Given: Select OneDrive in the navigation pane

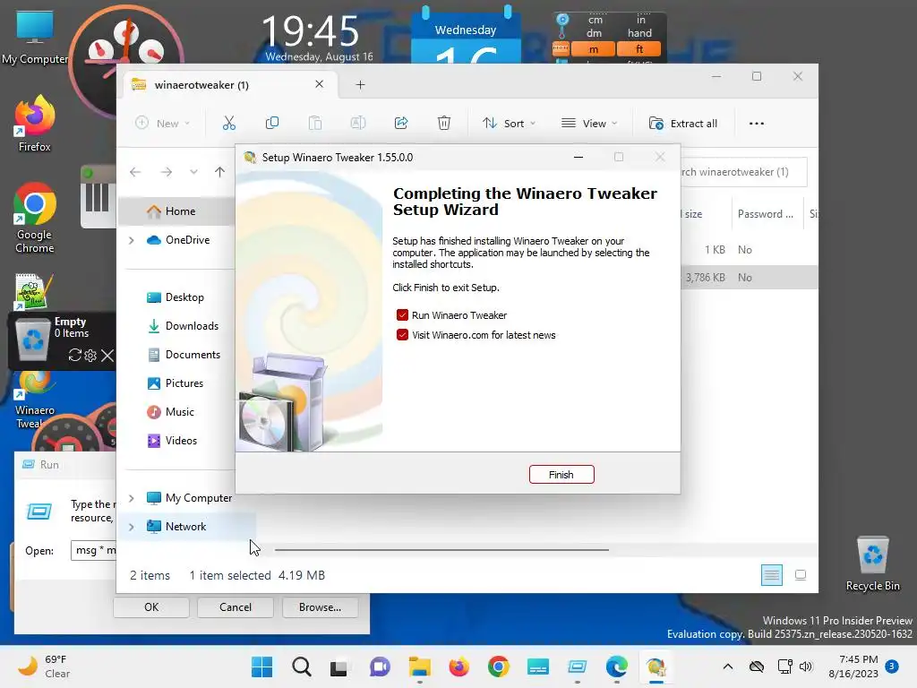Looking at the screenshot, I should [187, 240].
